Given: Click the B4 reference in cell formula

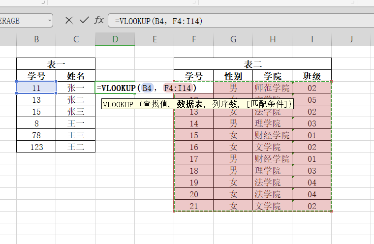Looking at the screenshot, I should pos(147,88).
